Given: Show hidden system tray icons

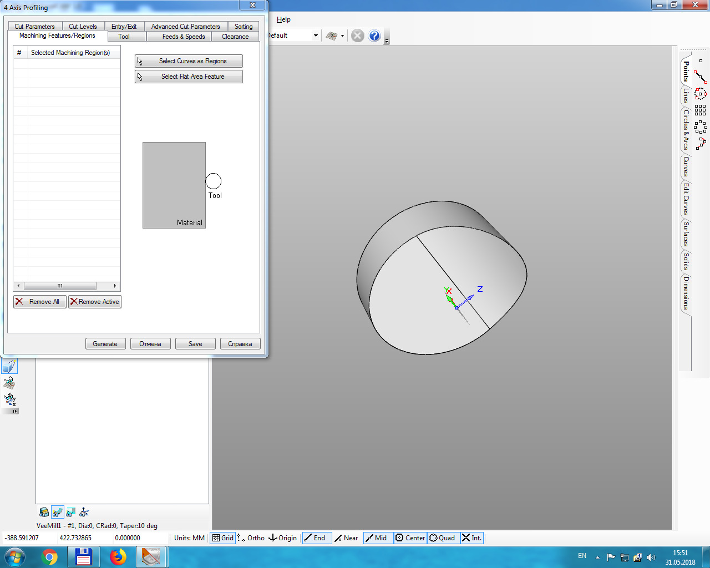Looking at the screenshot, I should [x=597, y=557].
